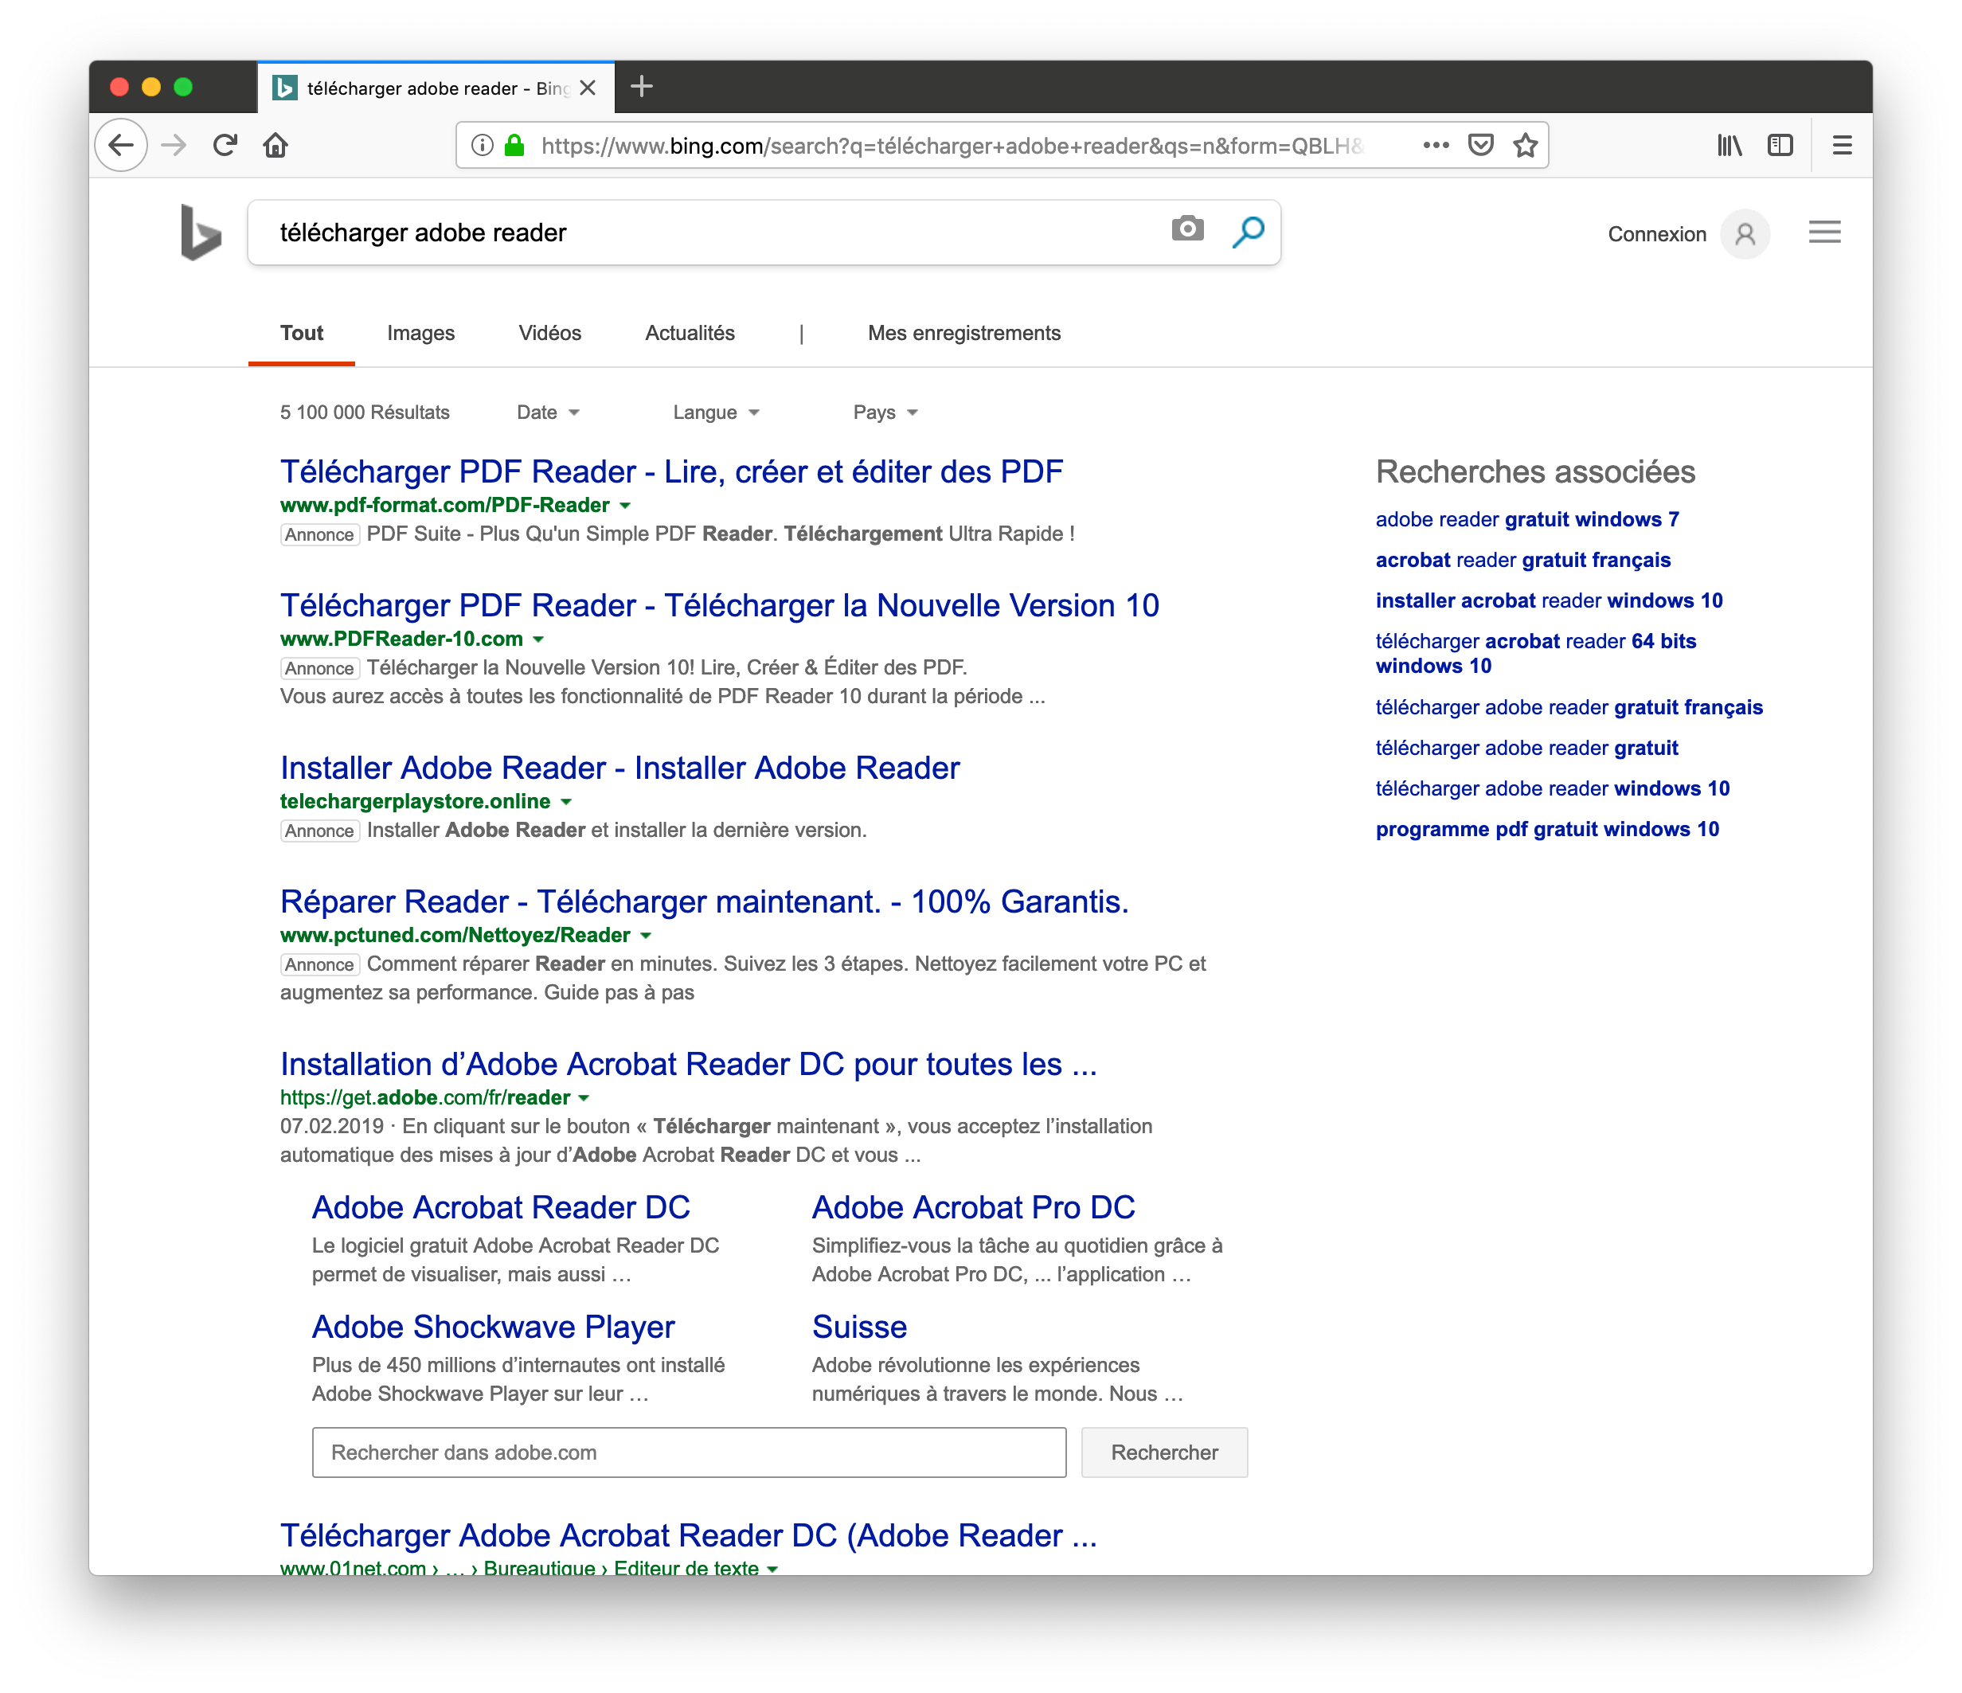Expand arrow next to pdf-format.com URL
Screen dimensions: 1962x1693
pos(625,506)
